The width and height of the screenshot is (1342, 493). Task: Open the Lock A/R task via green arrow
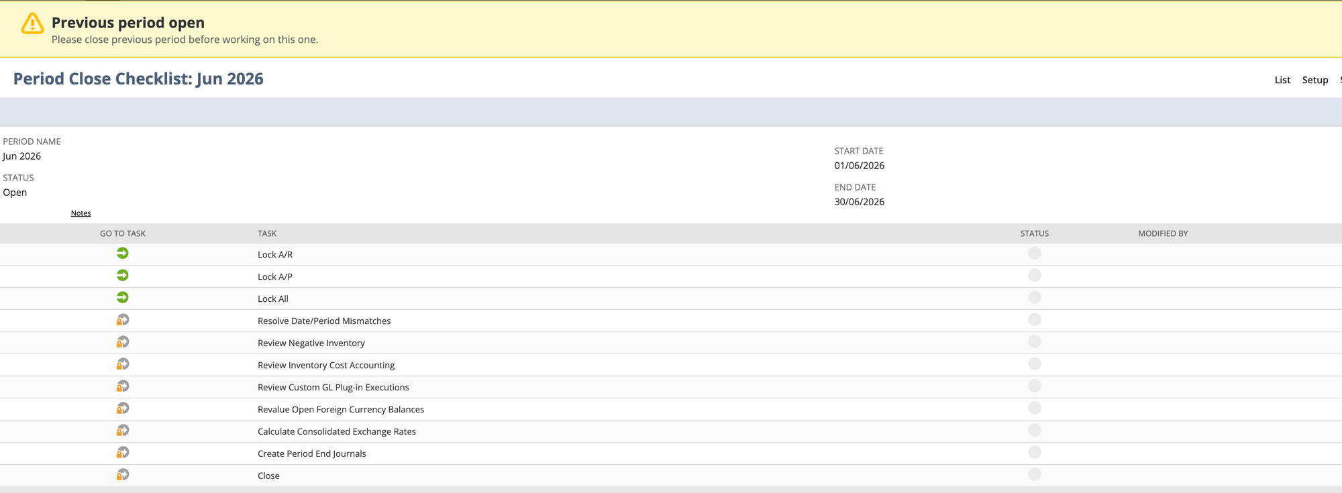click(x=122, y=253)
